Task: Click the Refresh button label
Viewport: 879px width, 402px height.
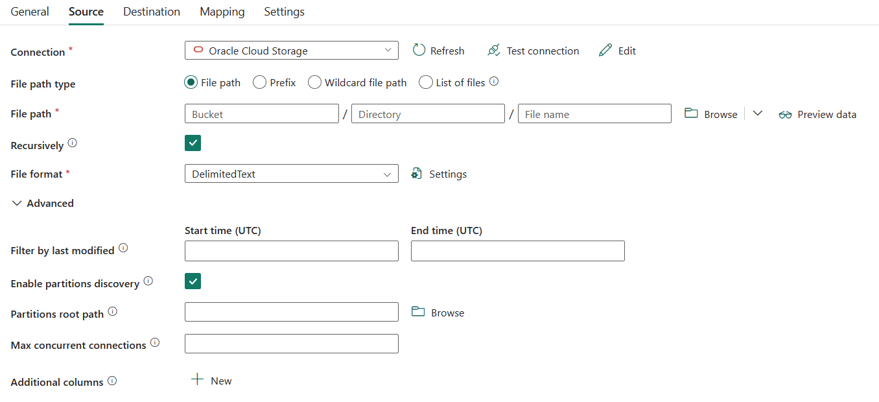Action: [x=447, y=51]
